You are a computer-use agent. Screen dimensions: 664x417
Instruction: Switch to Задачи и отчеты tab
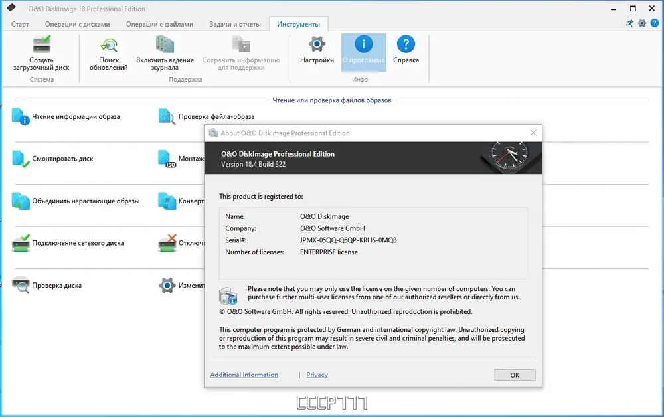coord(235,24)
